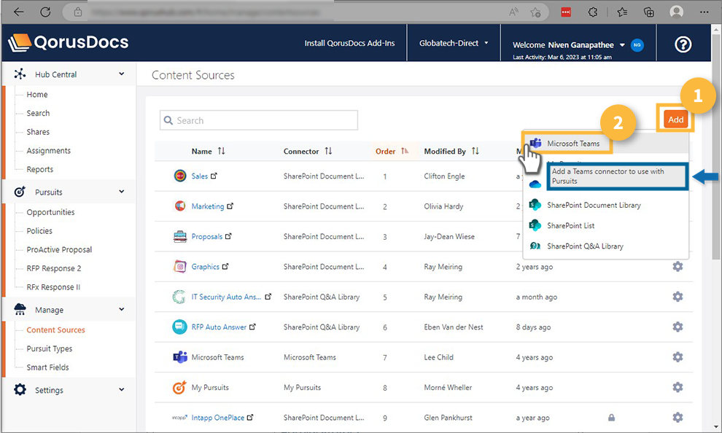722x433 pixels.
Task: Open IT Security Auto Ans content source link
Action: point(226,297)
